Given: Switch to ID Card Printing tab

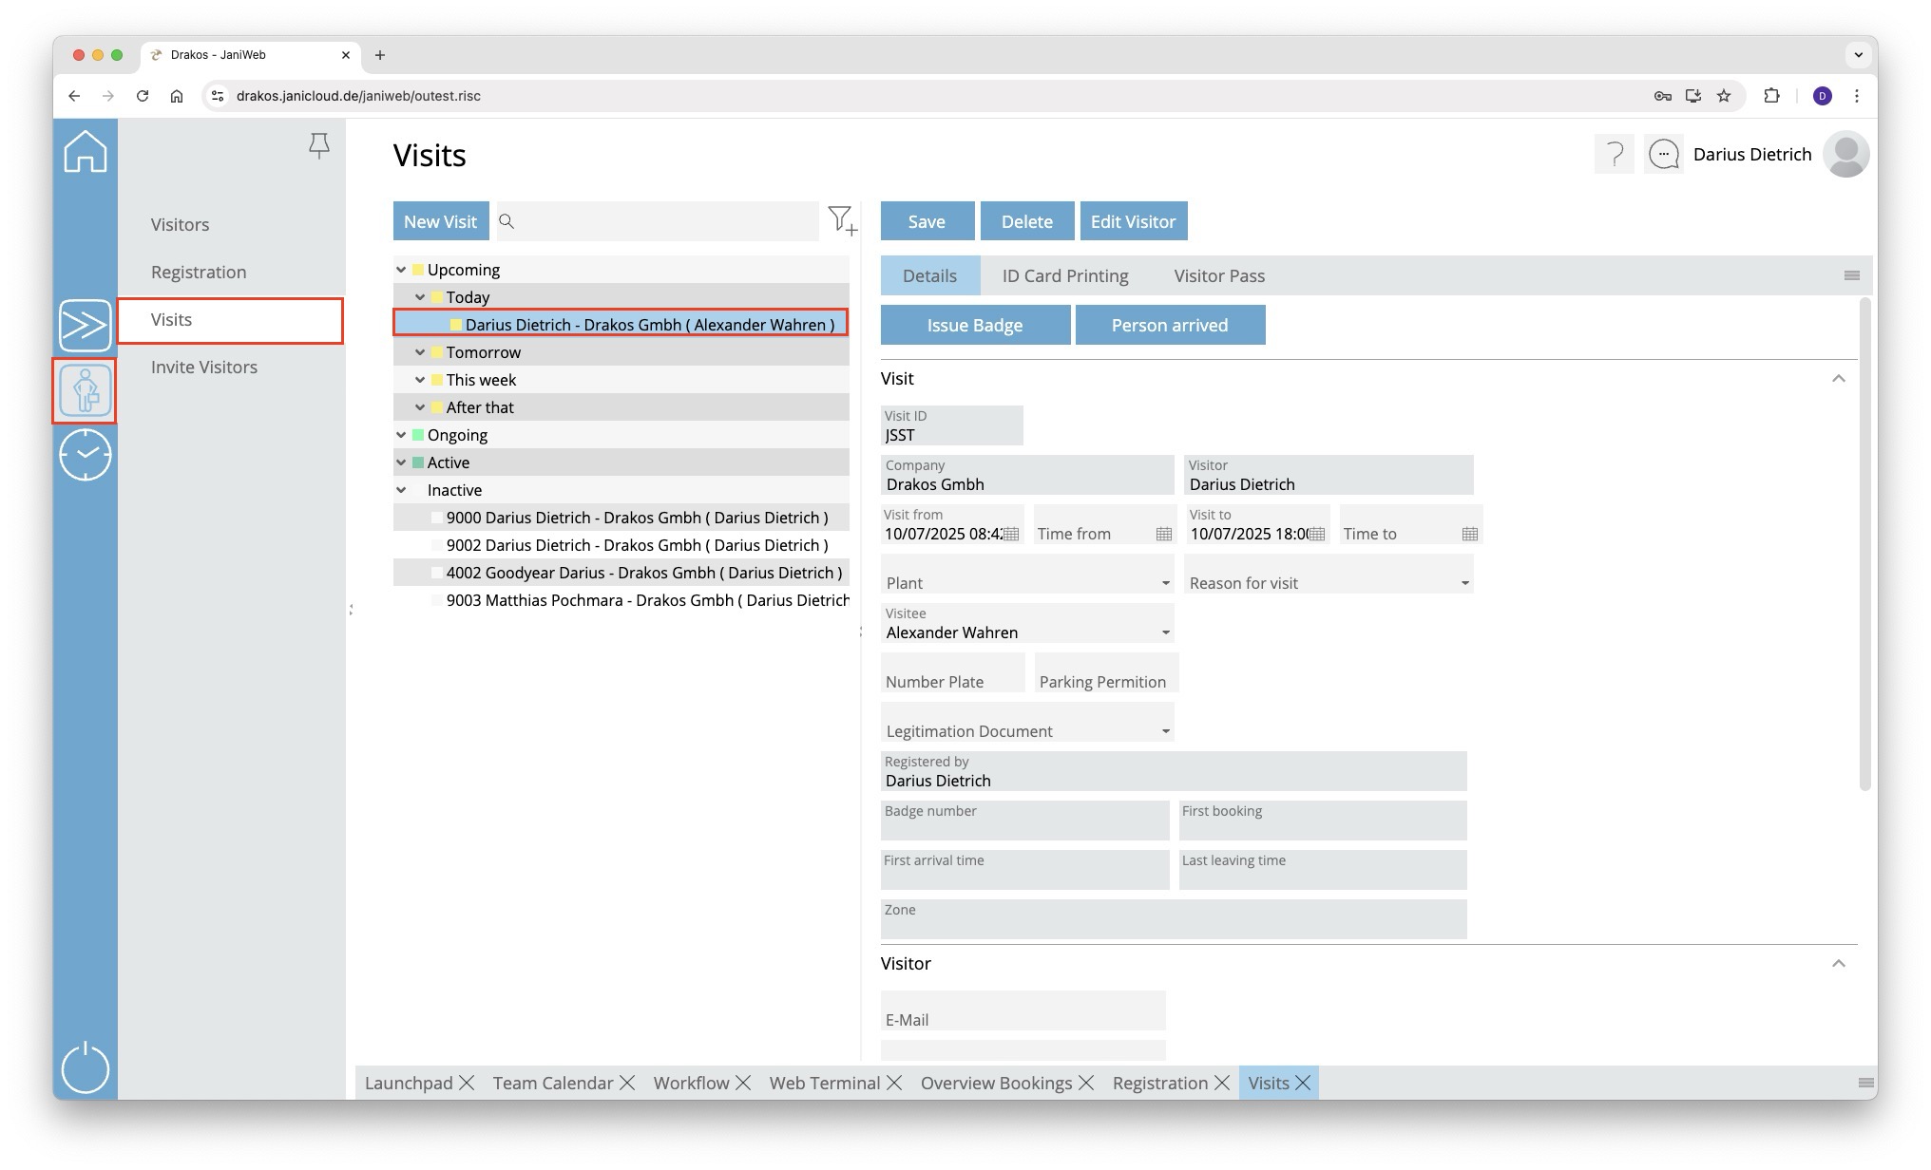Looking at the screenshot, I should pyautogui.click(x=1064, y=275).
